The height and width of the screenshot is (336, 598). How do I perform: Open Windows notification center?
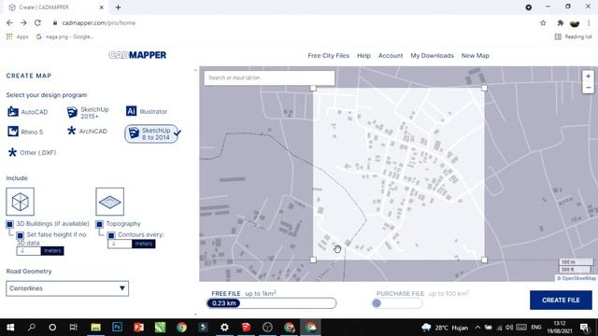585,328
